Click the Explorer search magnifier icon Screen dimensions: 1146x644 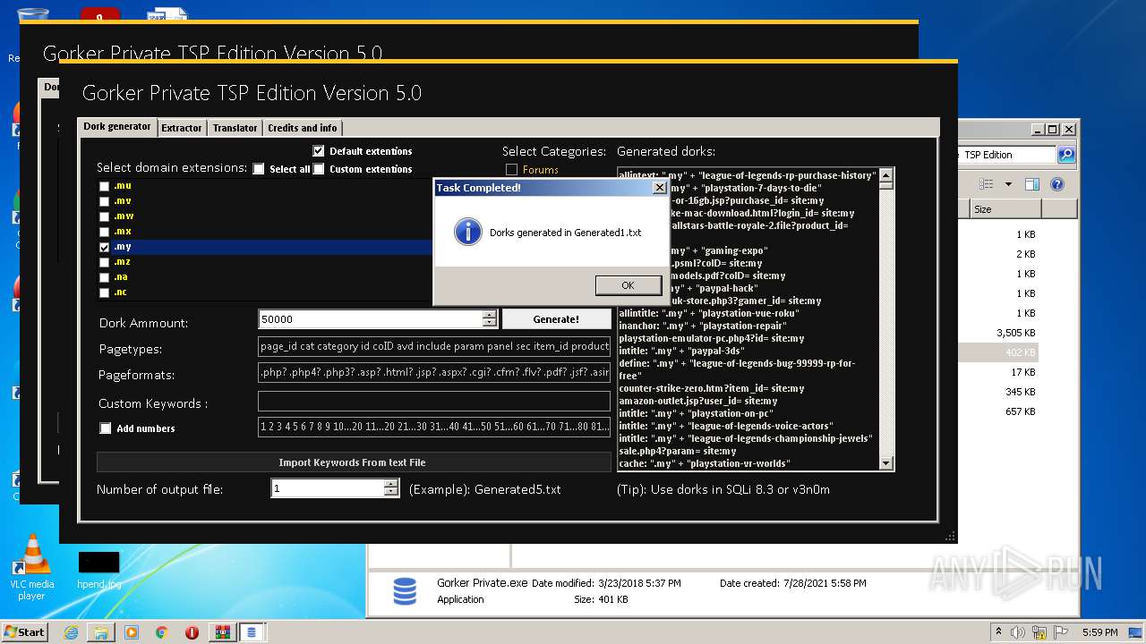coord(1065,155)
